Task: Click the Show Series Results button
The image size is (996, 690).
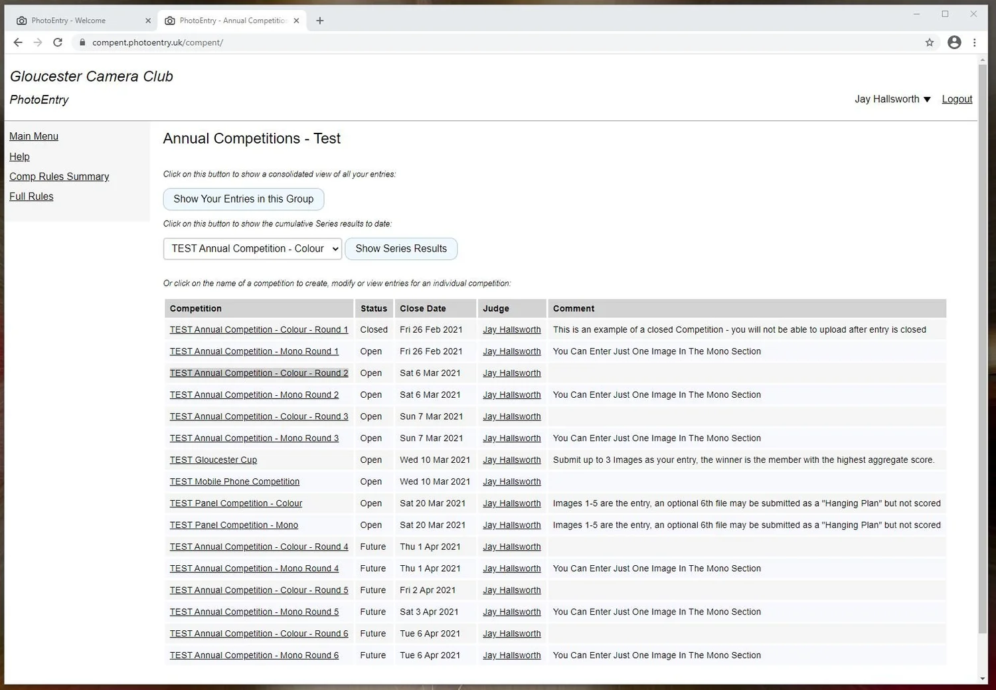Action: (x=401, y=248)
